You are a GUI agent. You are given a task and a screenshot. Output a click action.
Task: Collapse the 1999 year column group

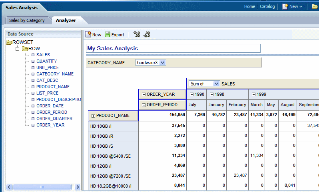(253, 94)
